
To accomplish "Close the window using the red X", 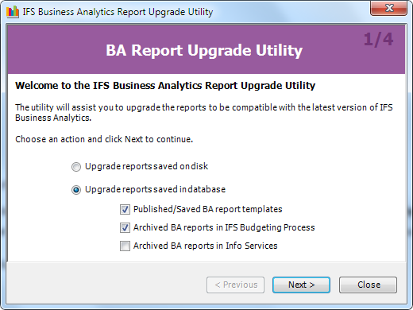I will [388, 8].
